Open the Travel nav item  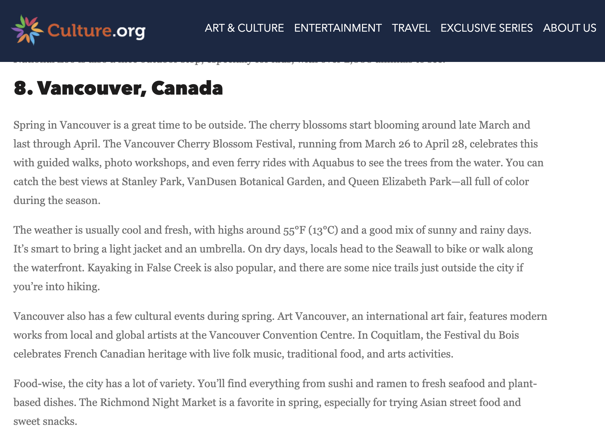coord(411,28)
